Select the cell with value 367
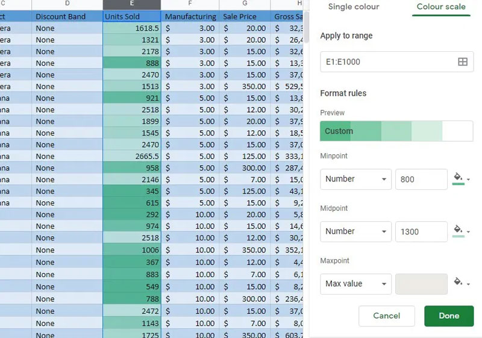The width and height of the screenshot is (482, 338). tap(131, 262)
